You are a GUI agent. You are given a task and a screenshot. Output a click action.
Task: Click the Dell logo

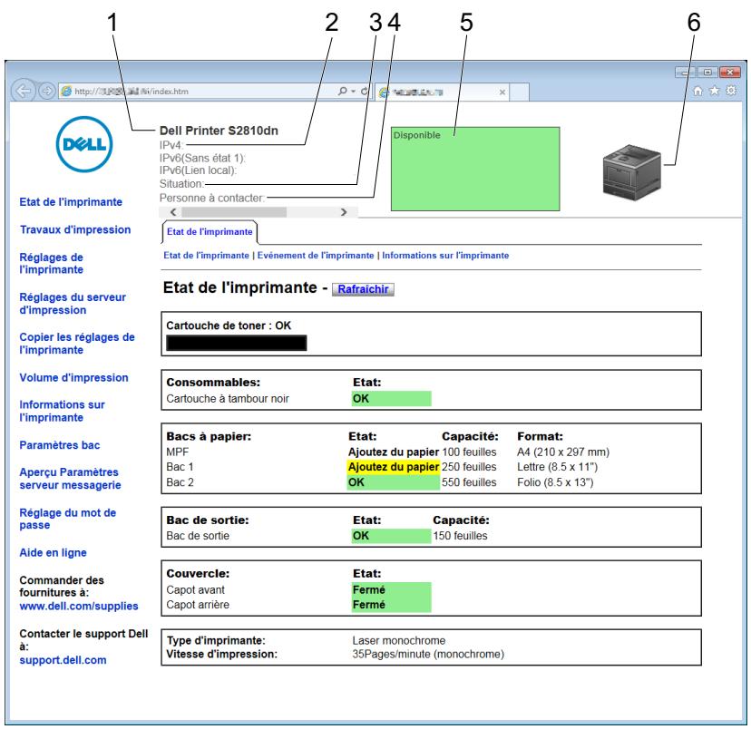click(84, 144)
